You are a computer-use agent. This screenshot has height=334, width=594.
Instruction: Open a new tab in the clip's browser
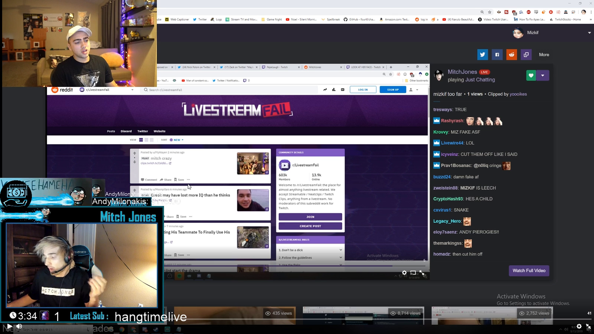[391, 67]
